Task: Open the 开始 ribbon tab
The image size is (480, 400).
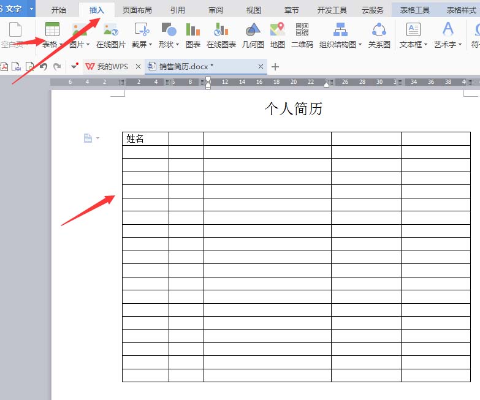Action: (x=58, y=10)
